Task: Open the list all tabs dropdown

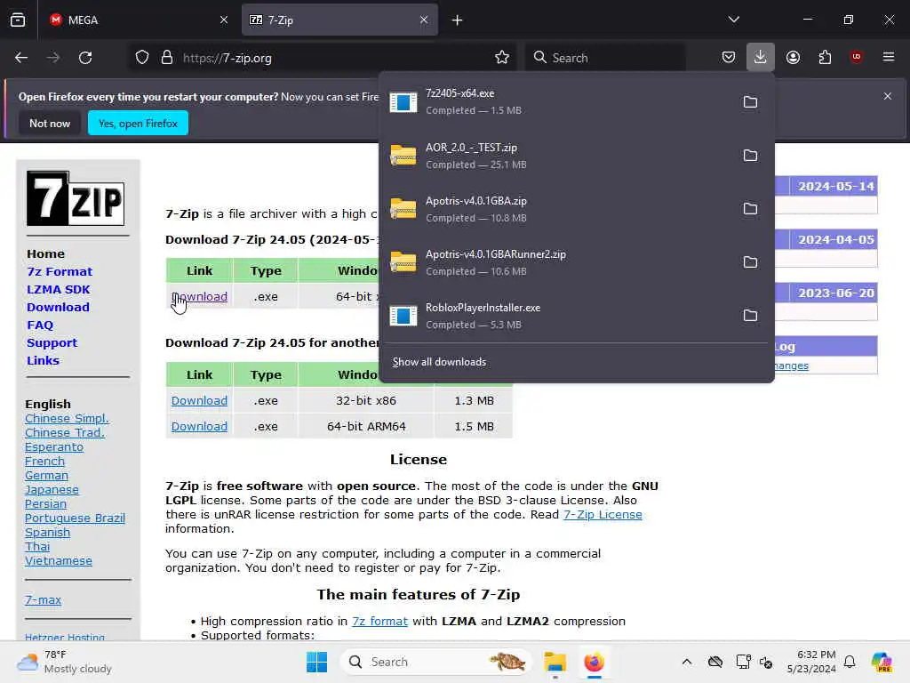Action: [x=733, y=20]
